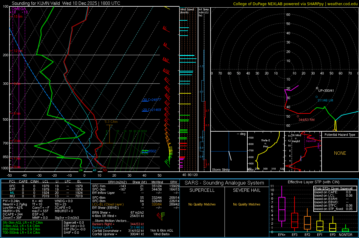
Task: Click the LCL marker on the skew-T
Action: click(x=145, y=153)
